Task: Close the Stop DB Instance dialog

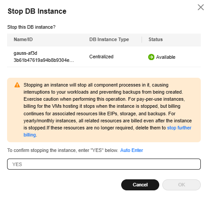Action: click(x=201, y=8)
